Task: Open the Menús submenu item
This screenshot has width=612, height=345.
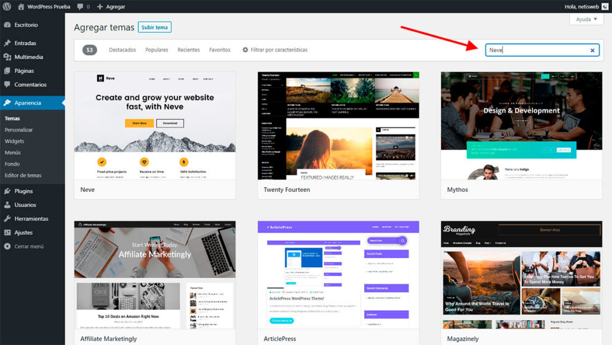Action: (13, 152)
